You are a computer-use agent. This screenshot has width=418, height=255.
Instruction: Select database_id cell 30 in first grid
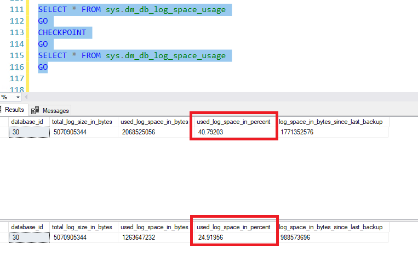29,132
